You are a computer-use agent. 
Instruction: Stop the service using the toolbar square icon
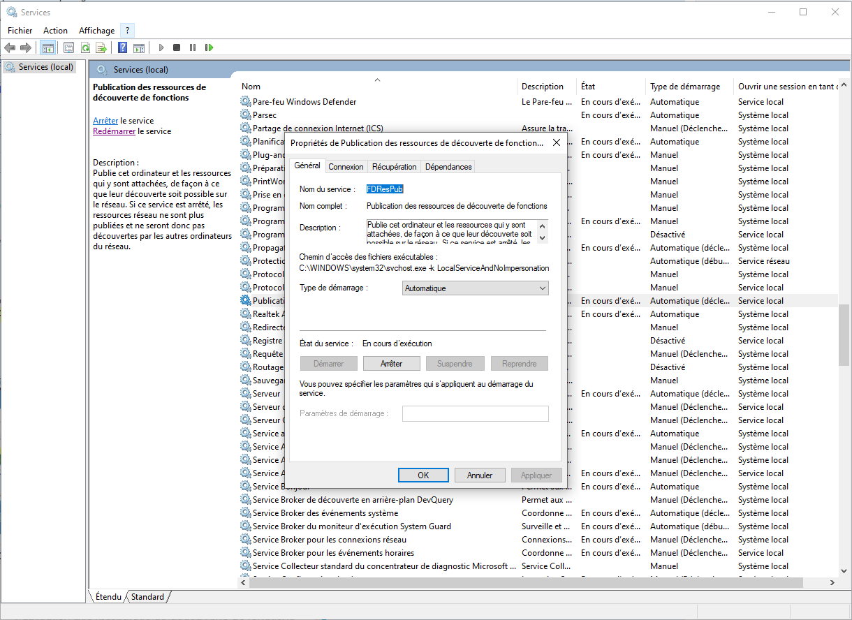[x=177, y=47]
